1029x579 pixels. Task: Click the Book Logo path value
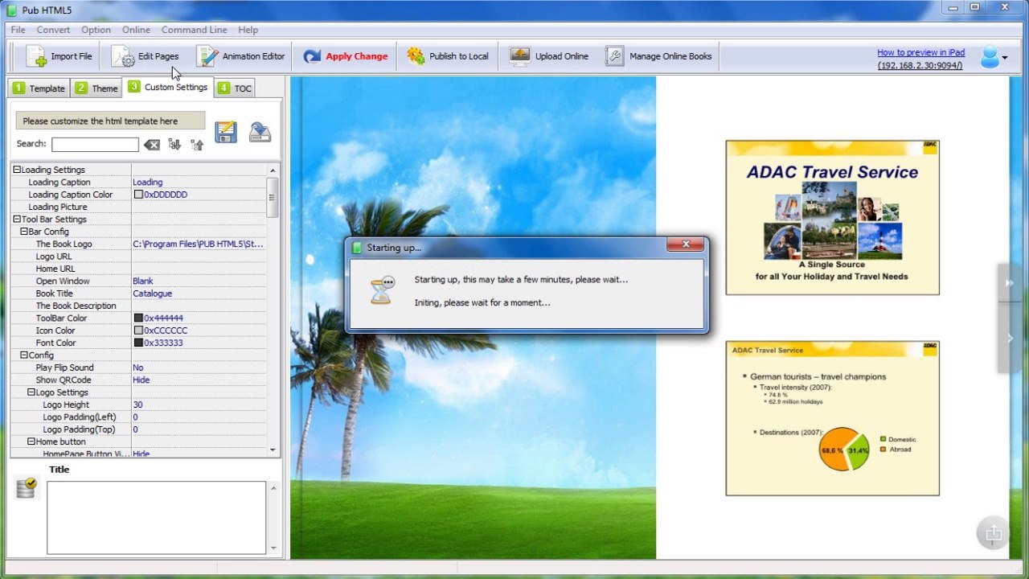[198, 244]
